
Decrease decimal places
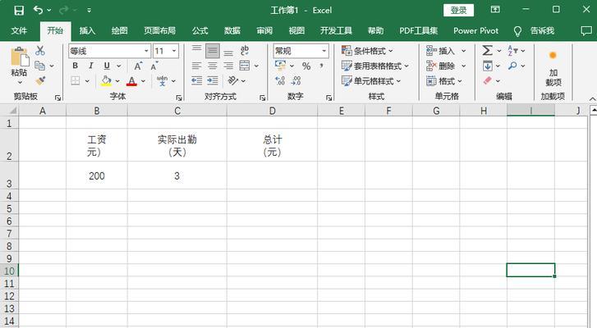click(x=296, y=80)
